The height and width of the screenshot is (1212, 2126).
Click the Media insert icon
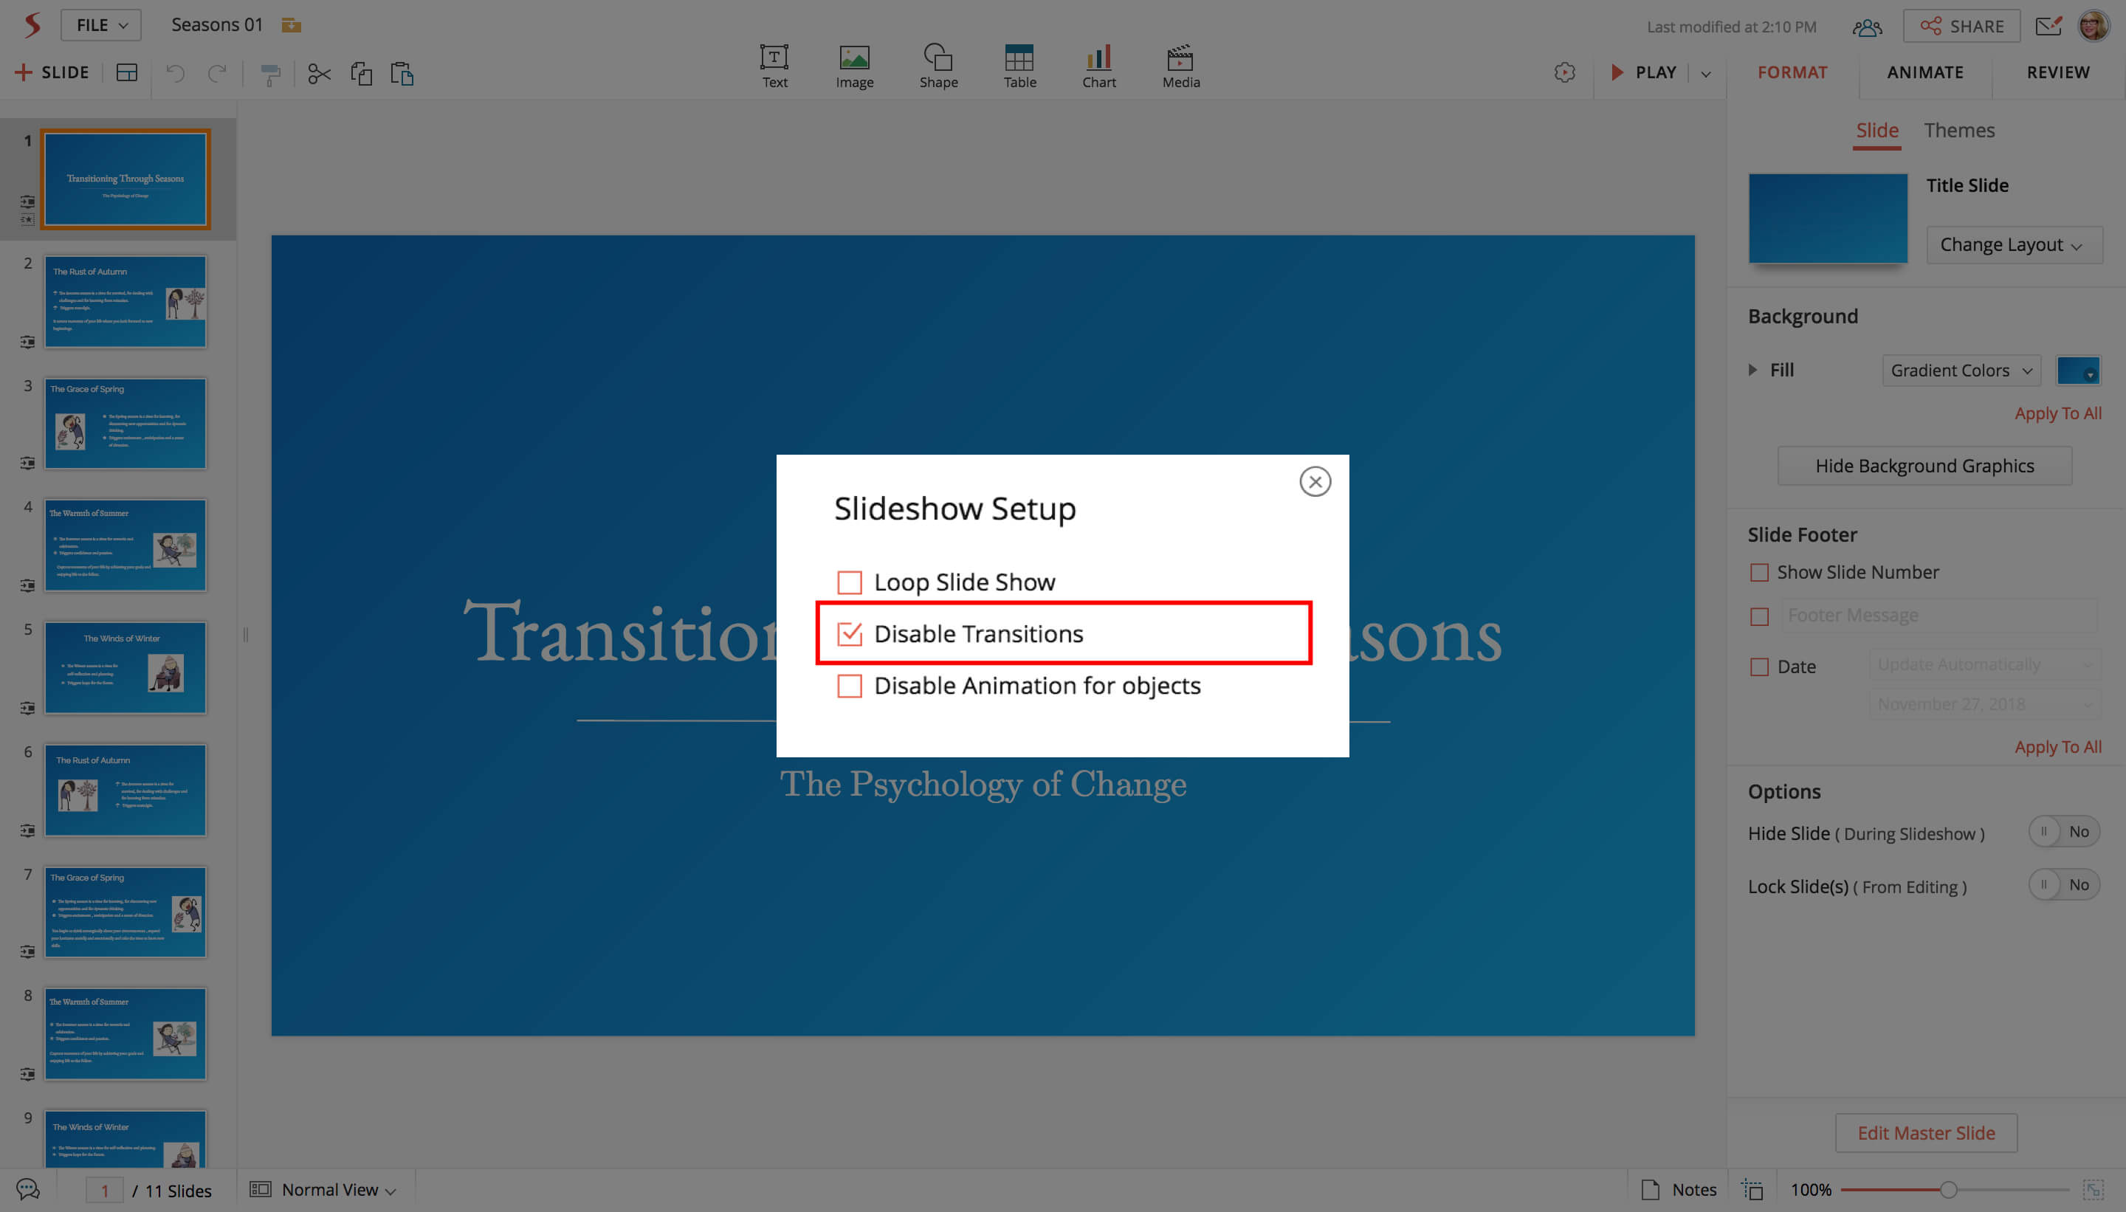[x=1180, y=66]
